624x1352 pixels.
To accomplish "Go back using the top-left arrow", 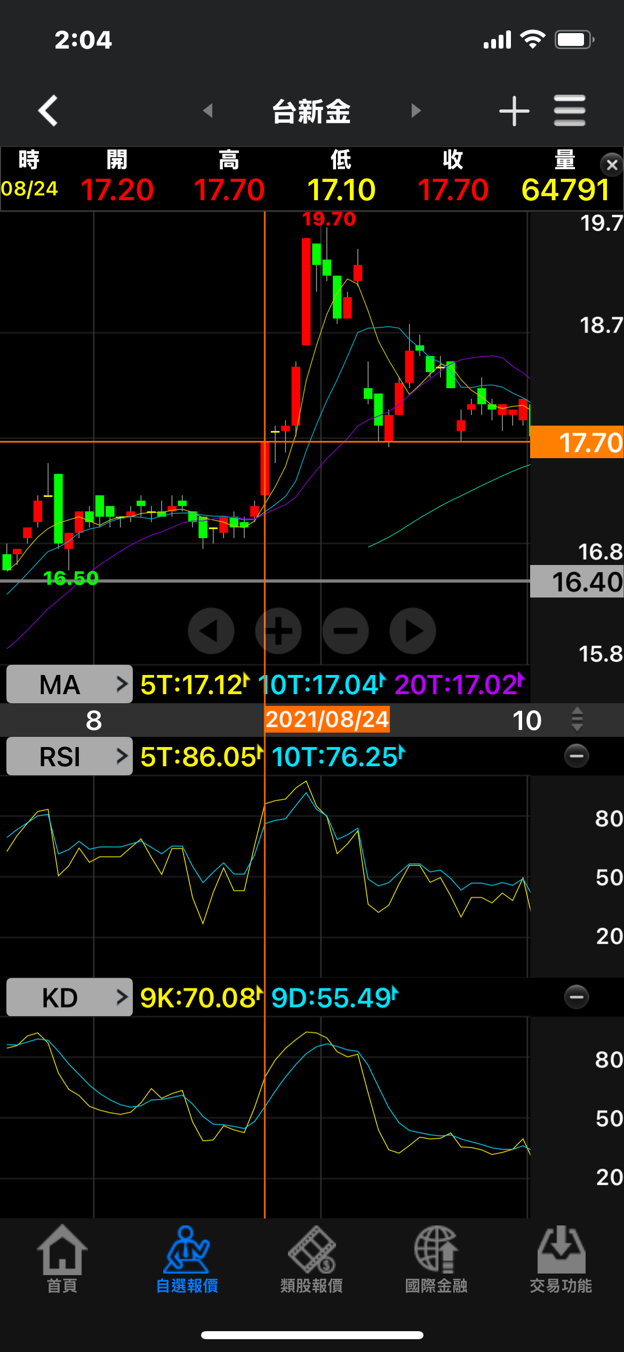I will (x=48, y=111).
